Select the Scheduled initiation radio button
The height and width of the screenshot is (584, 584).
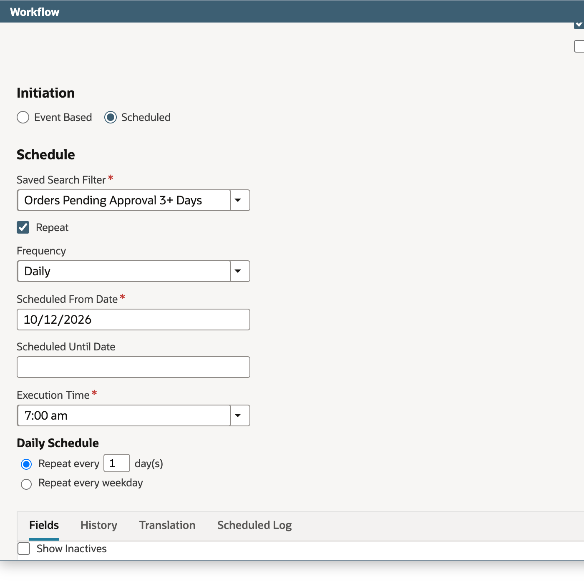click(111, 117)
